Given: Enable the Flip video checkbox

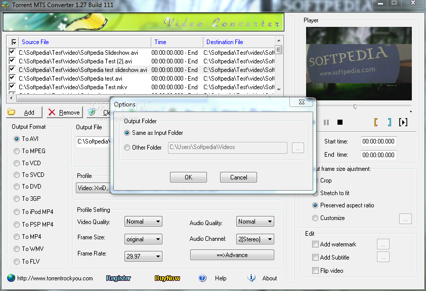Looking at the screenshot, I should pyautogui.click(x=315, y=271).
